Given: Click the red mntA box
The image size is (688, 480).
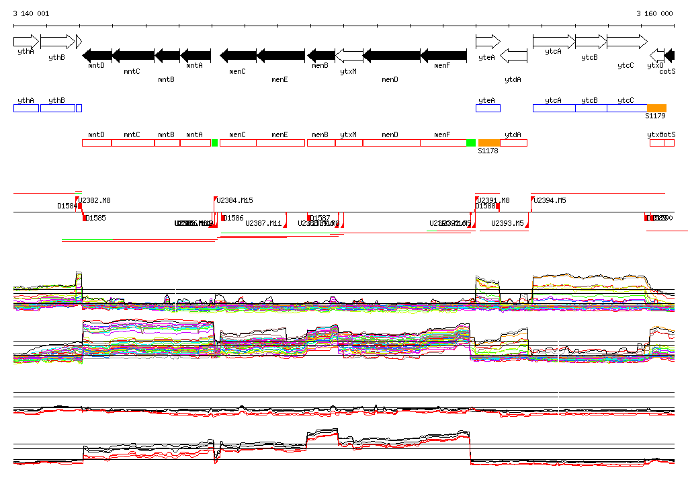Looking at the screenshot, I should (196, 143).
